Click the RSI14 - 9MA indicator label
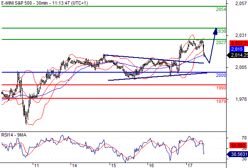The image size is (248, 168). tap(14, 135)
